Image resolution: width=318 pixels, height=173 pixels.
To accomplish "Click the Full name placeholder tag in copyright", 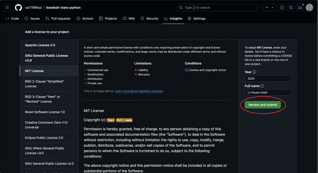I will pos(124,120).
